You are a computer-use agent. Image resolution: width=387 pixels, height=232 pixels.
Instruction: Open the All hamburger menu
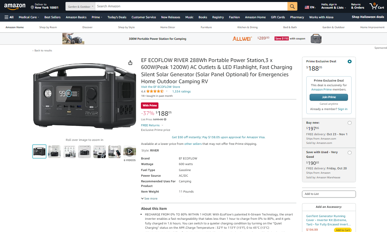(9, 17)
